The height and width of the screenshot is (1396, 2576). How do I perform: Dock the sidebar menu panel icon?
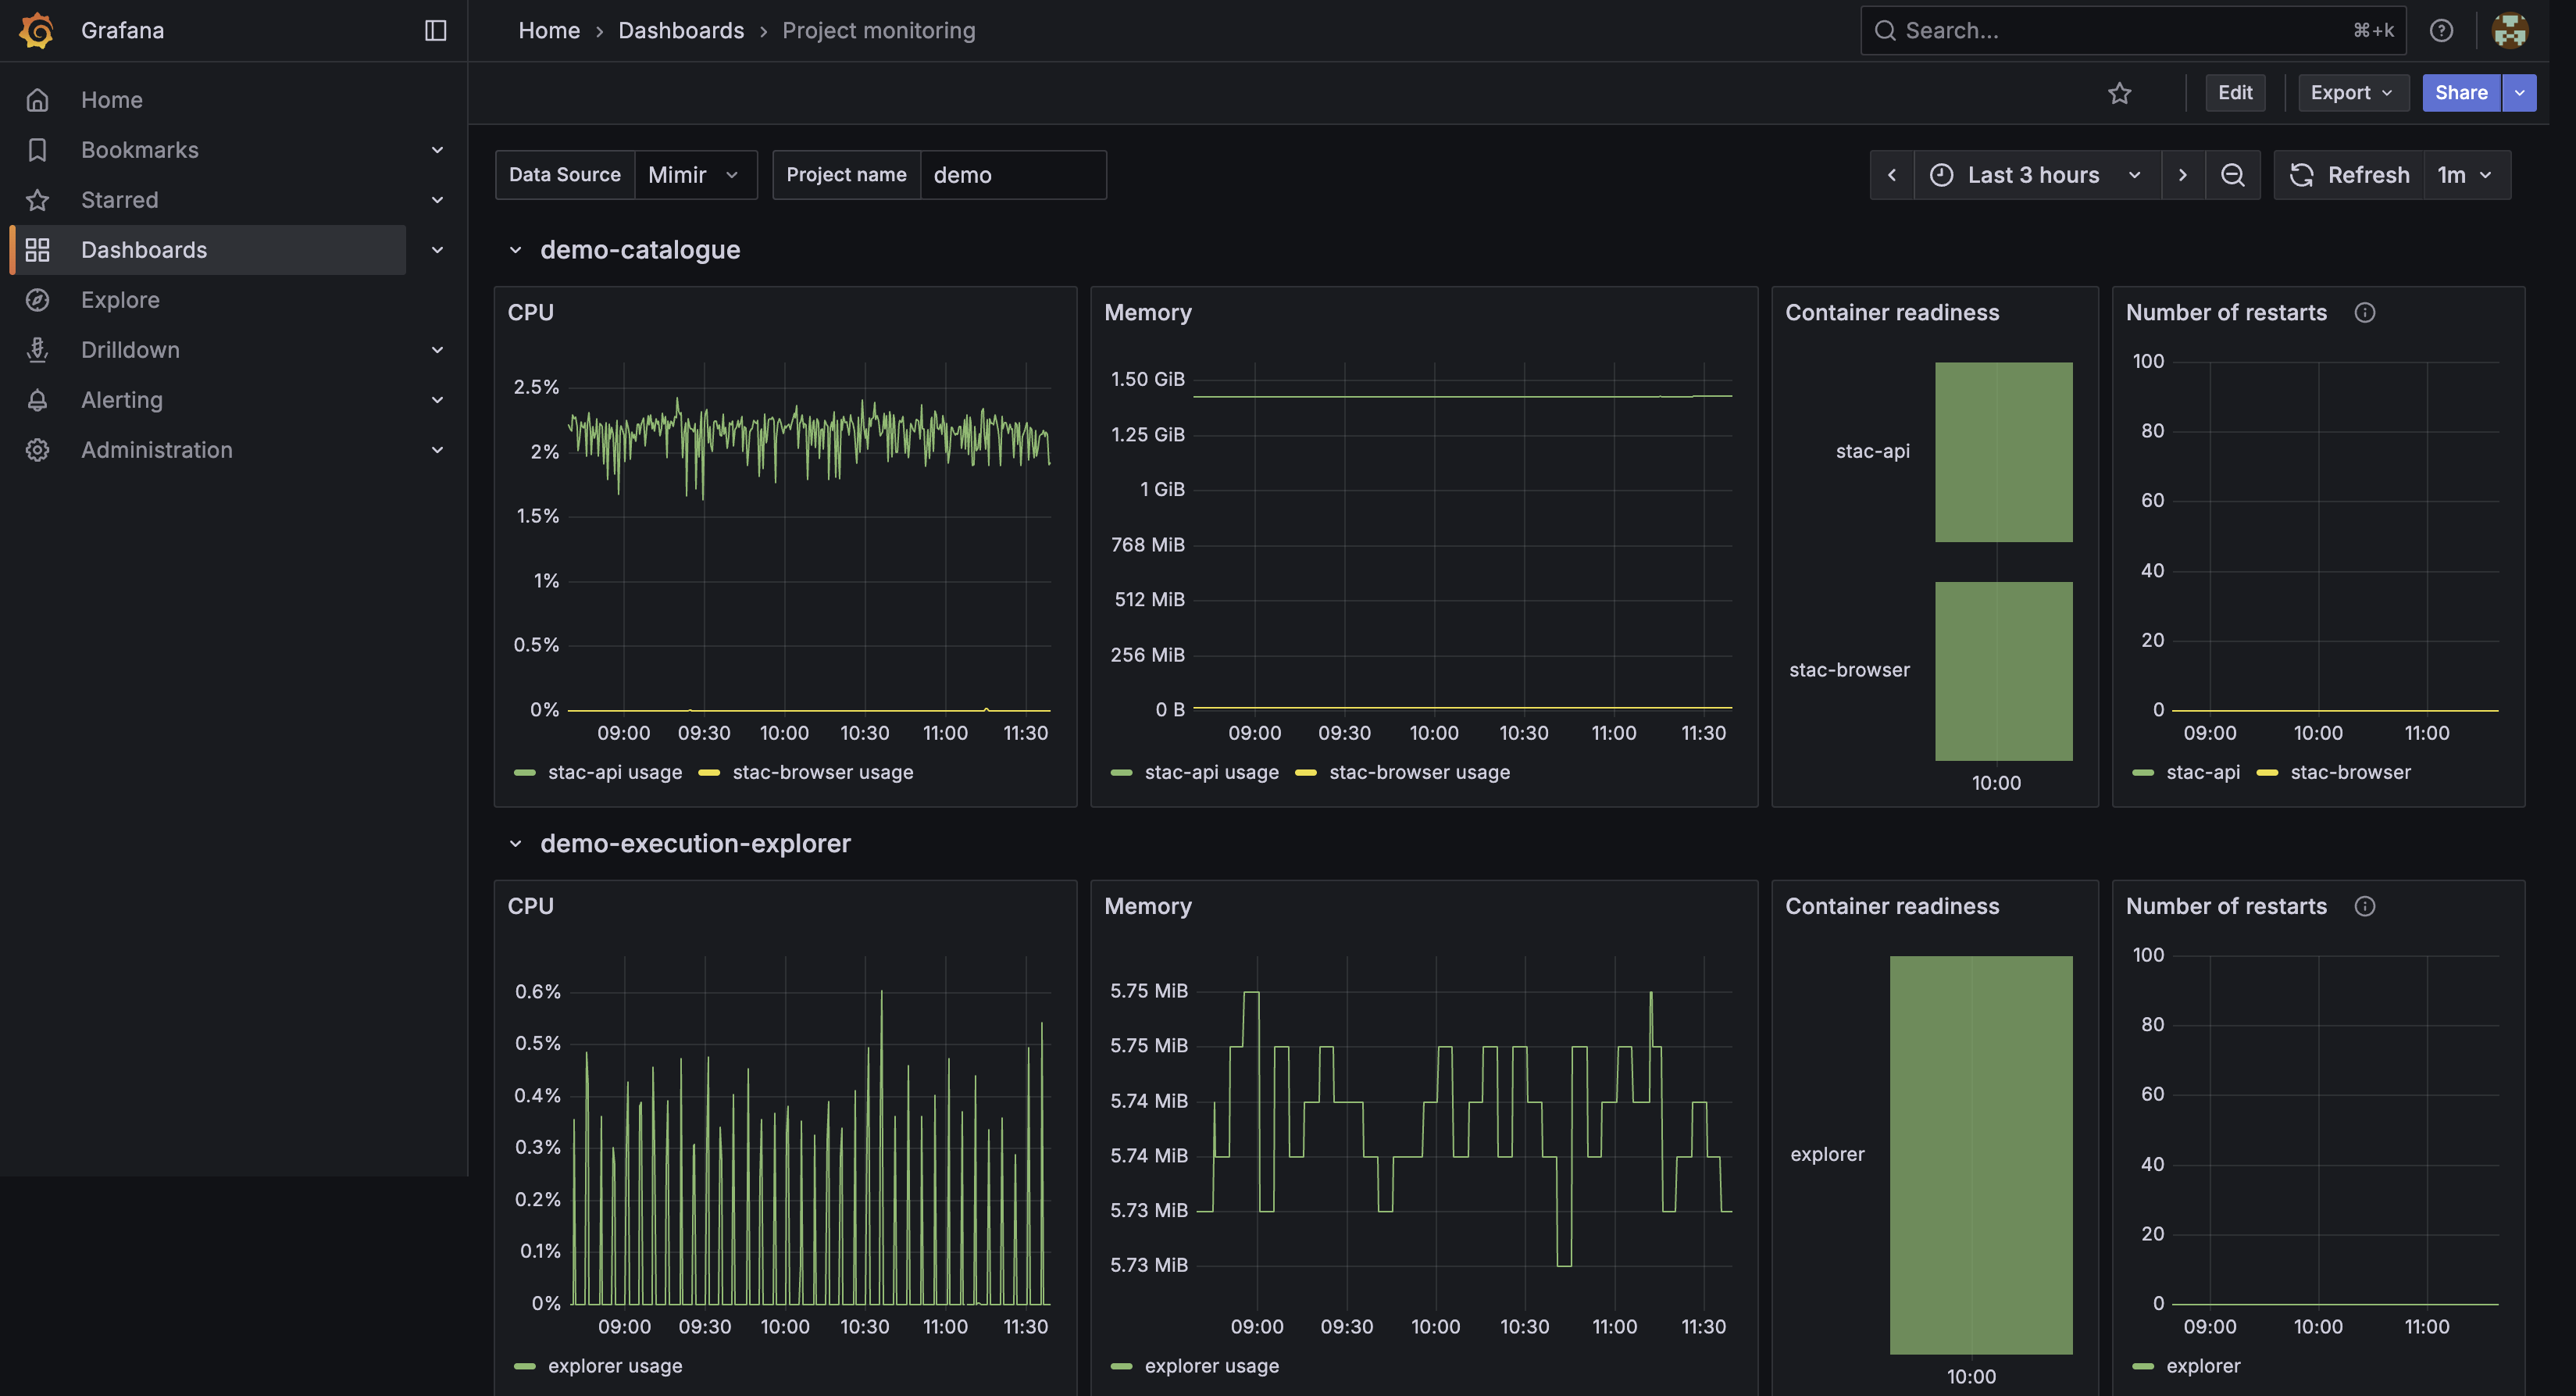(435, 30)
